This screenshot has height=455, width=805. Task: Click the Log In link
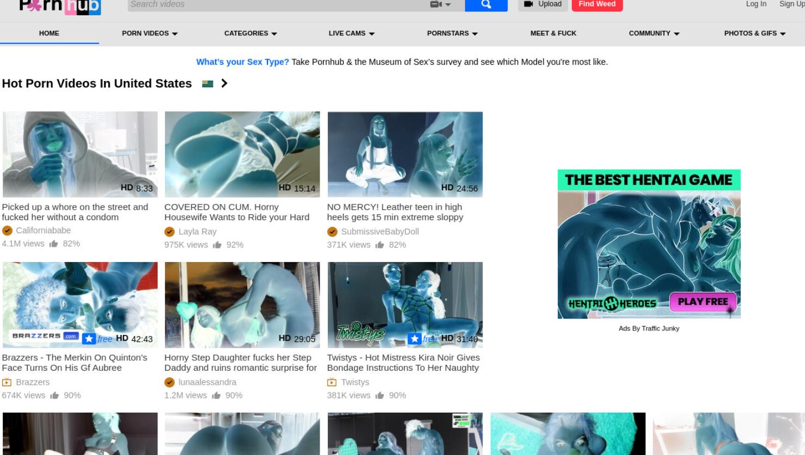pos(756,4)
